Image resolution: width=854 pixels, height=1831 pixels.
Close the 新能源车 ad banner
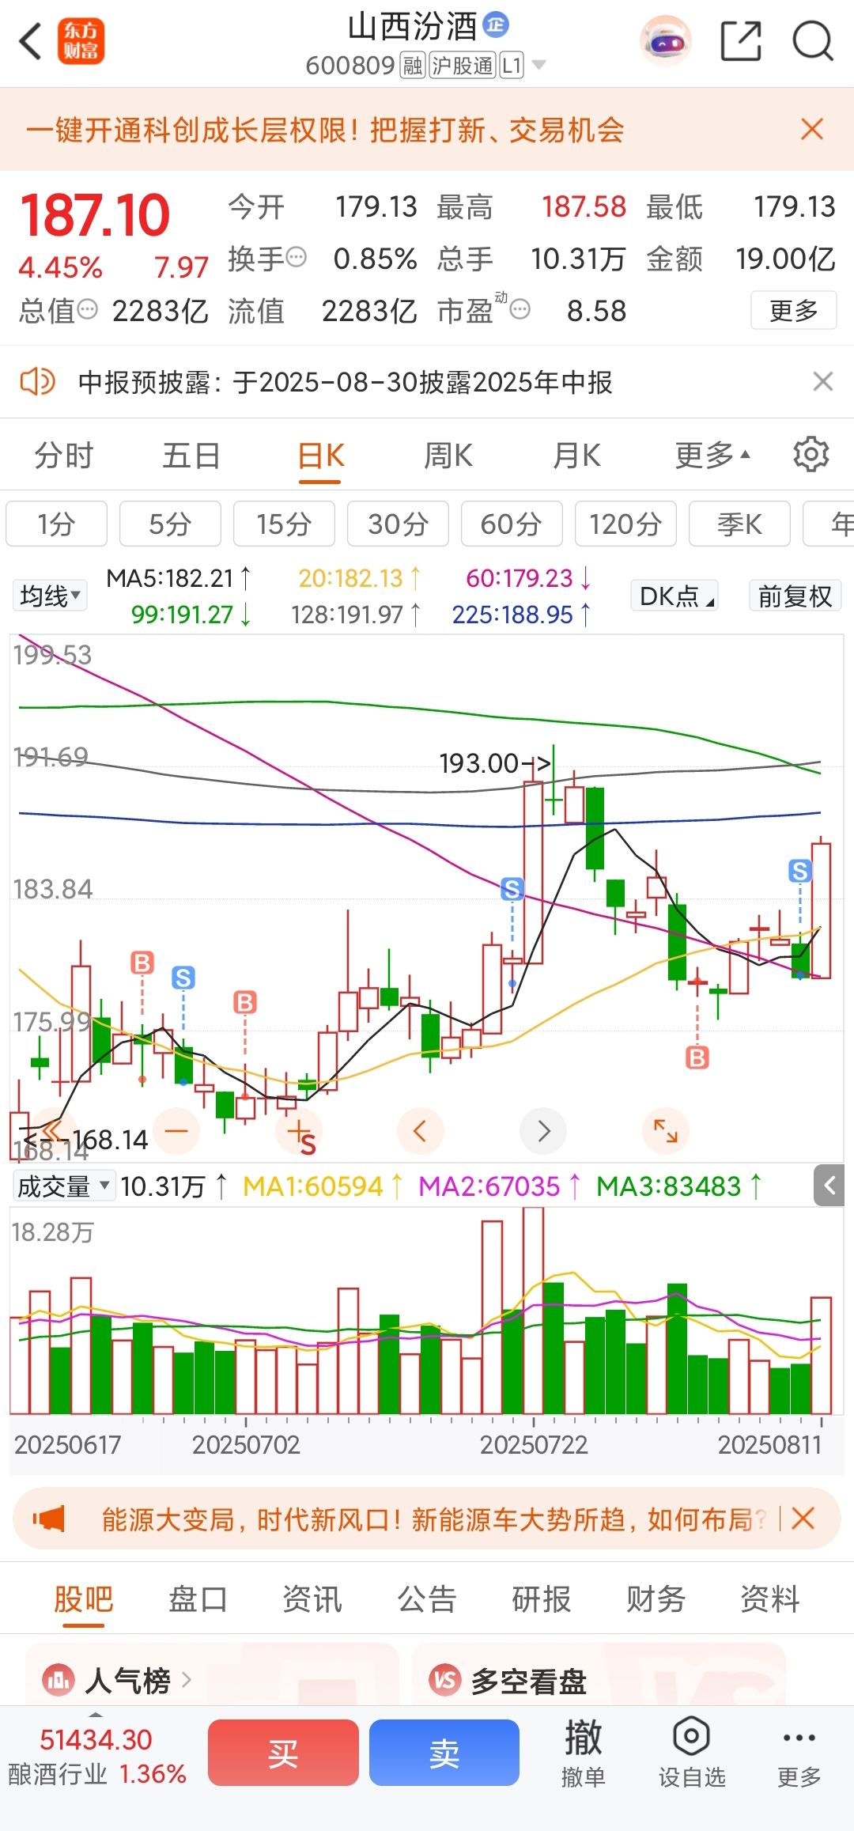tap(803, 1518)
